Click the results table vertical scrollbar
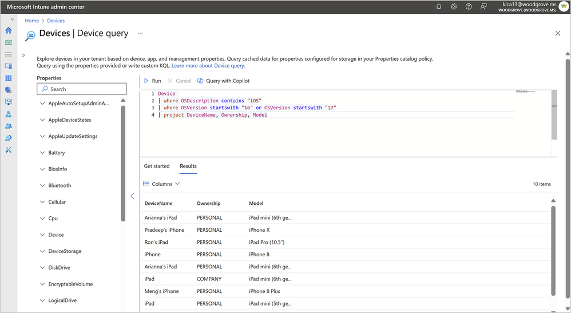Image resolution: width=571 pixels, height=313 pixels. tap(553, 251)
